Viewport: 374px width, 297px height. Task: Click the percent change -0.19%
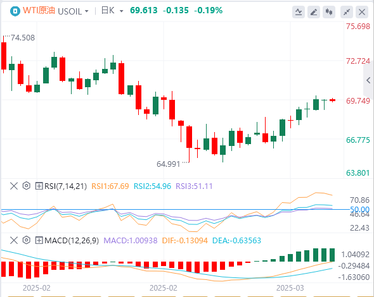(208, 10)
